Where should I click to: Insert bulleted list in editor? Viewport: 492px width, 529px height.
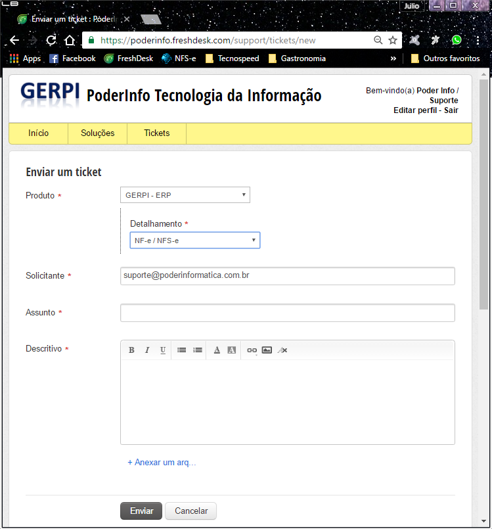[x=182, y=350]
